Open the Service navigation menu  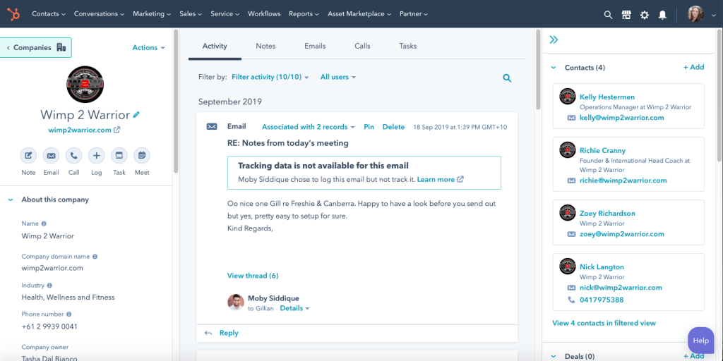pyautogui.click(x=225, y=14)
